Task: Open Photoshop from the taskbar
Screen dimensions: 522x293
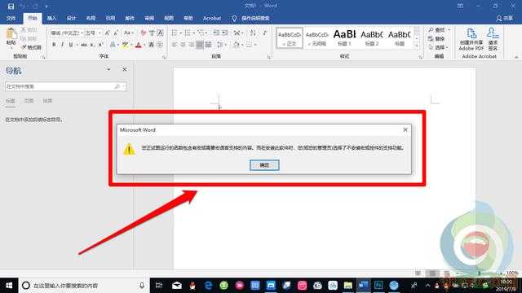Action: [x=378, y=285]
